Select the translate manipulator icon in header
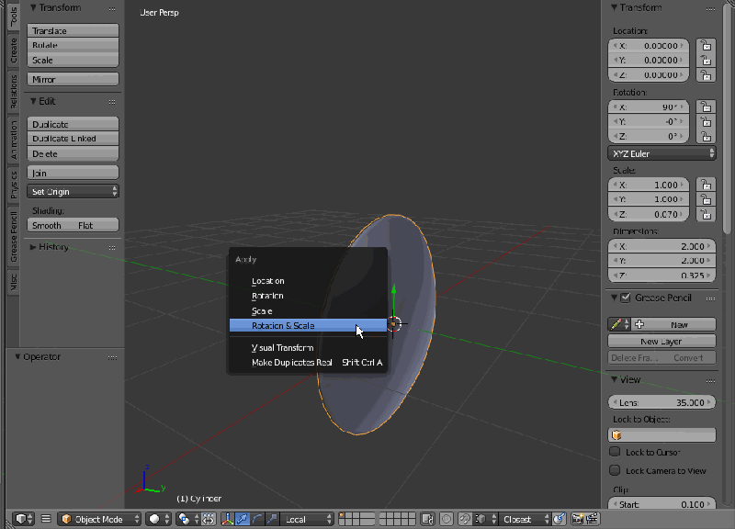 [x=243, y=519]
